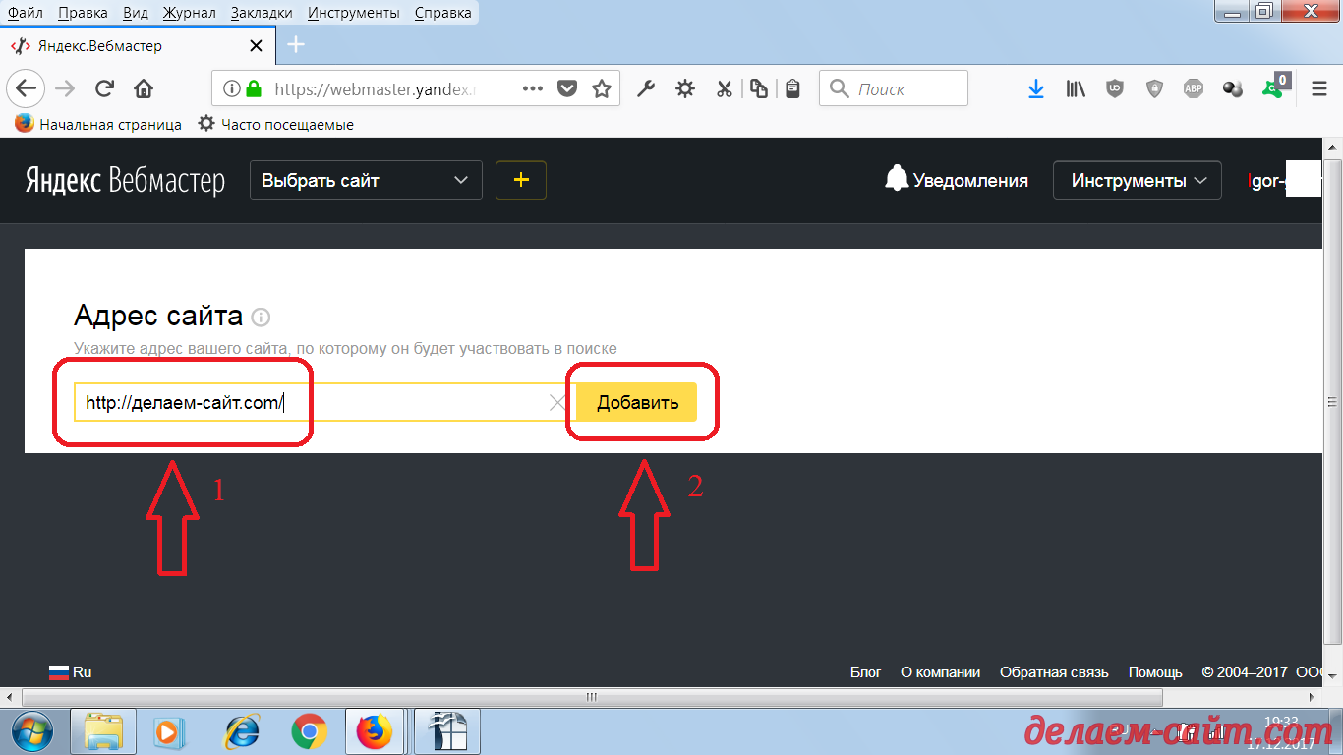Image resolution: width=1343 pixels, height=755 pixels.
Task: Save page to Pocket
Action: (x=567, y=88)
